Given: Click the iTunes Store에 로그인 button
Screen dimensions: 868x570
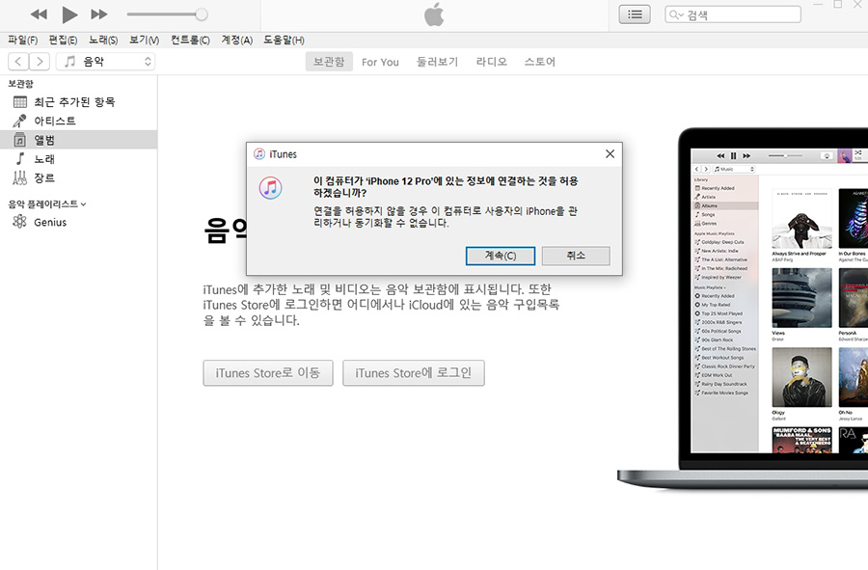Looking at the screenshot, I should pos(414,373).
